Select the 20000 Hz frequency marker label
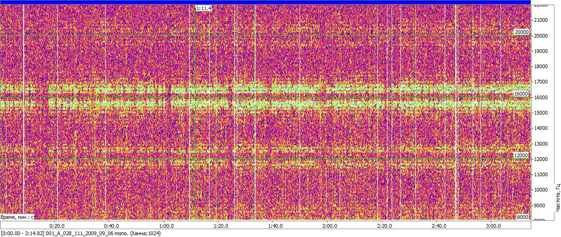 tap(521, 32)
